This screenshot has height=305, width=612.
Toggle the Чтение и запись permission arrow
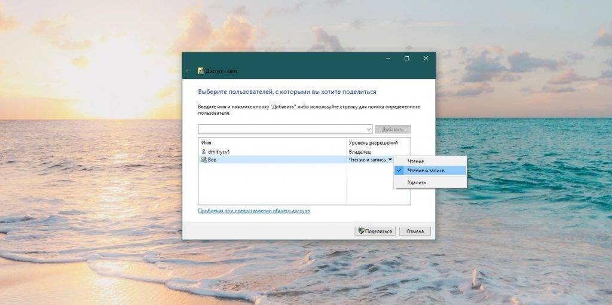(x=390, y=160)
